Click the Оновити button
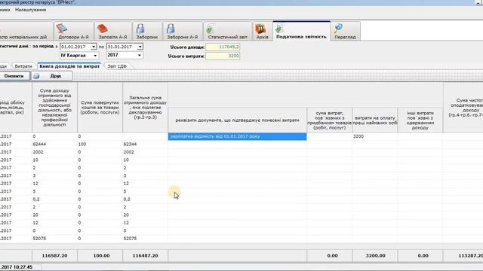The height and width of the screenshot is (271, 483). pos(14,76)
